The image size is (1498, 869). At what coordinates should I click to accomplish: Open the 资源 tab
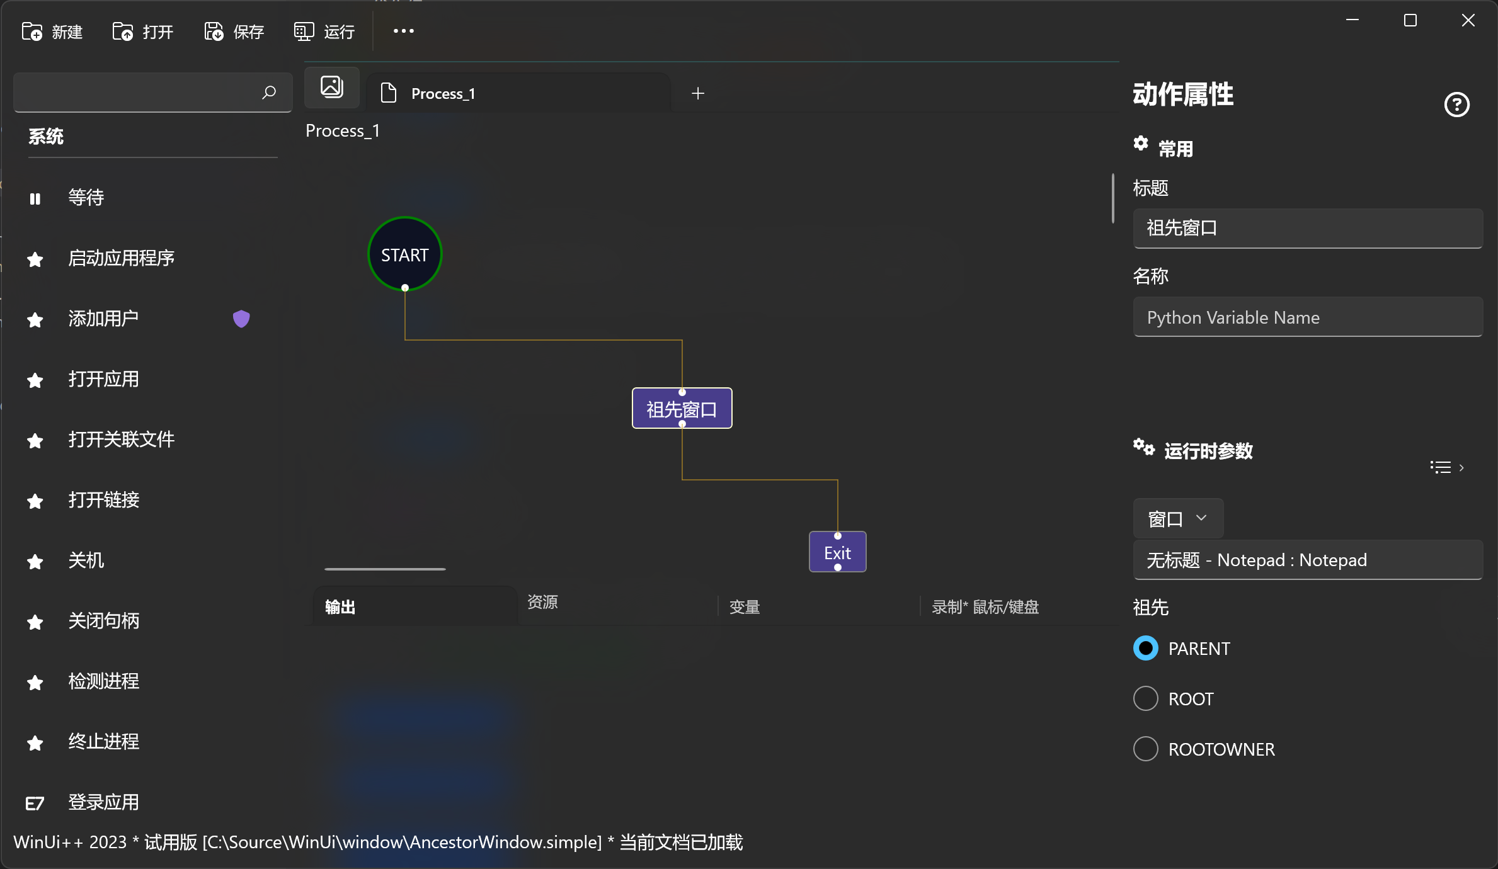(542, 602)
